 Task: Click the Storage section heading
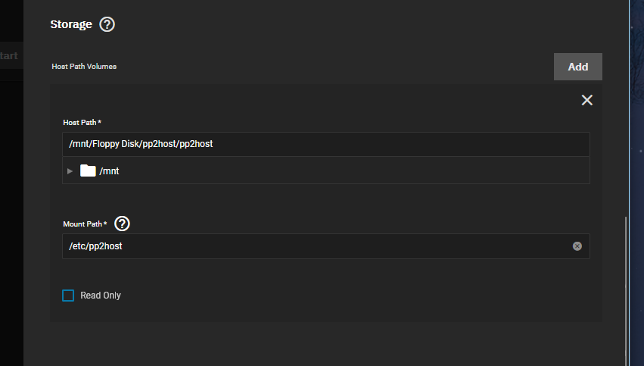pyautogui.click(x=71, y=24)
